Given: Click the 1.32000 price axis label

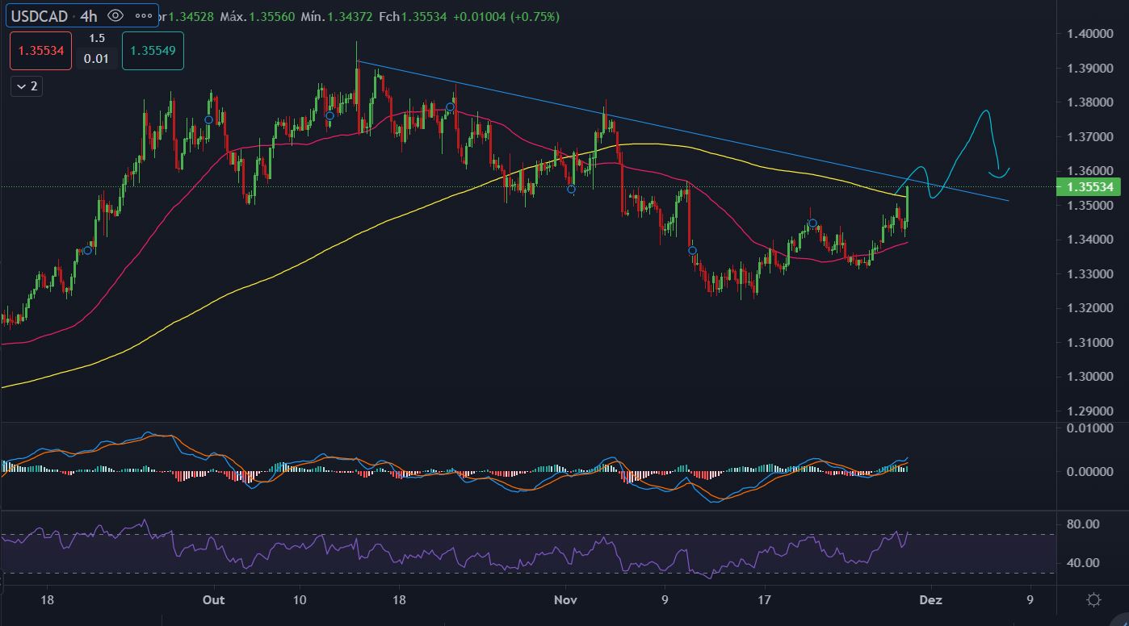Looking at the screenshot, I should coord(1090,308).
